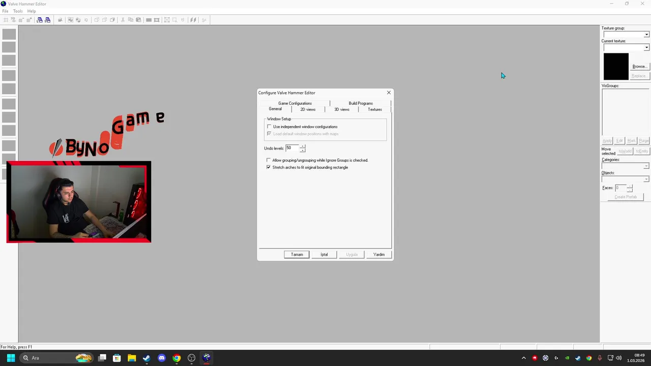
Task: Click the Faces number field
Action: pos(620,188)
